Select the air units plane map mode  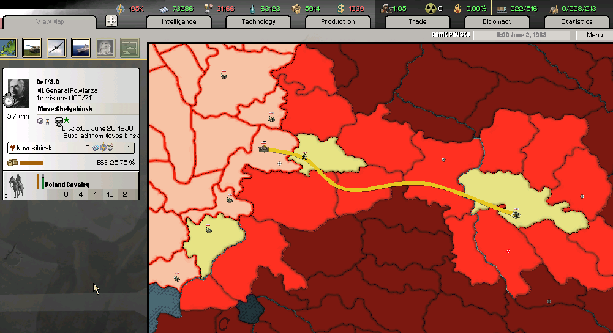pos(57,48)
